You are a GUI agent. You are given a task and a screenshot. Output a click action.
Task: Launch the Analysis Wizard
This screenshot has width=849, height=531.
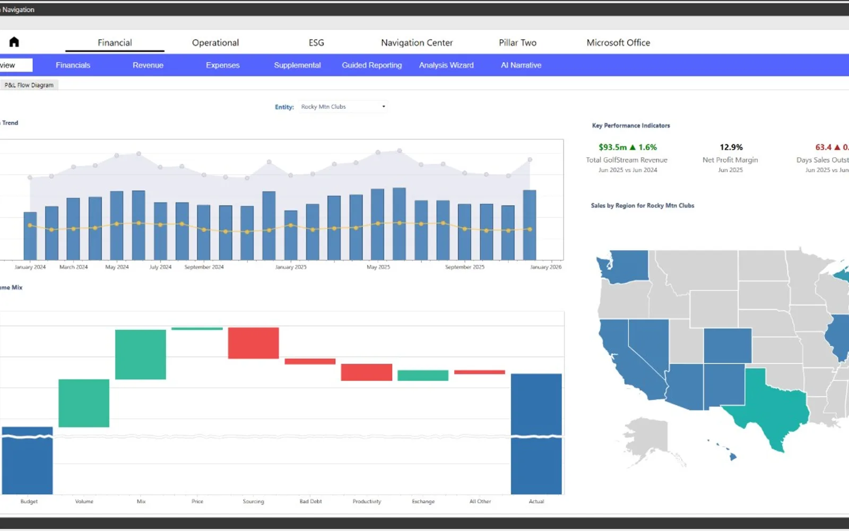pyautogui.click(x=446, y=65)
